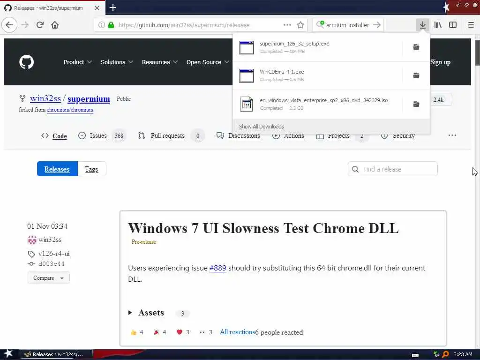Expand the Solutions menu
This screenshot has height=360, width=480.
tap(117, 62)
